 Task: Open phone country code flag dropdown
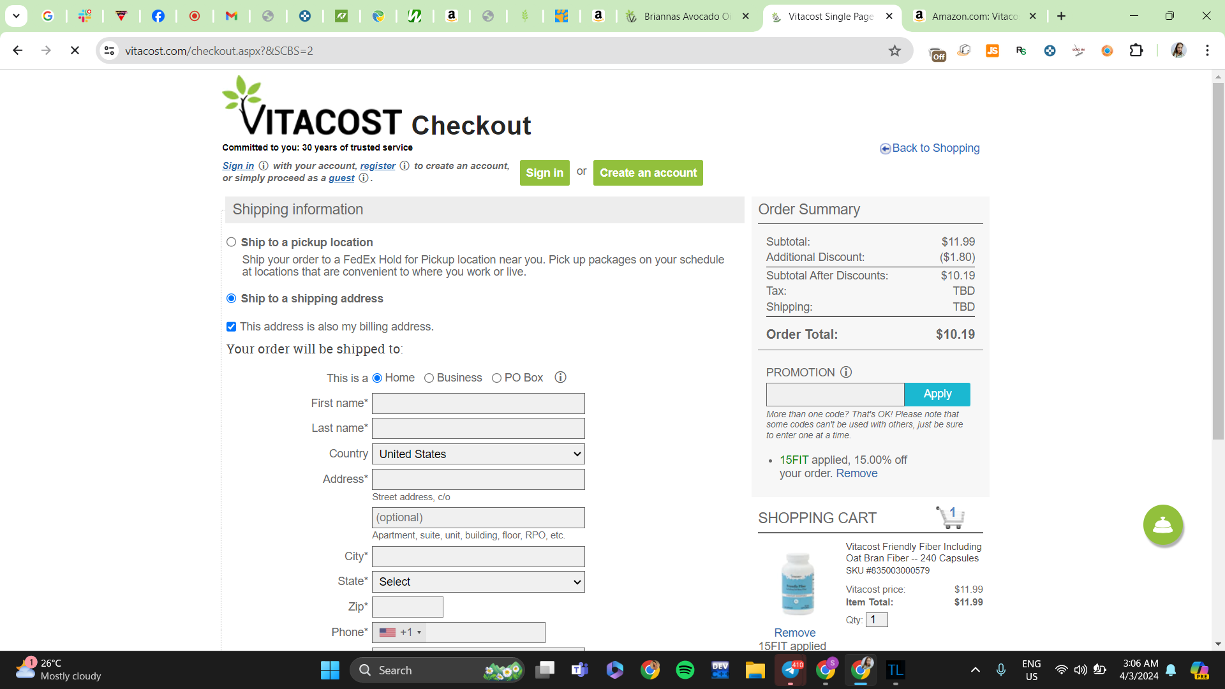(x=400, y=632)
